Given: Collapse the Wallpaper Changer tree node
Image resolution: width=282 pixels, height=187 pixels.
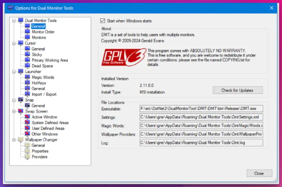Looking at the screenshot, I should pyautogui.click(x=14, y=140).
